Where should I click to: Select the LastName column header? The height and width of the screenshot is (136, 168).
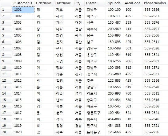pos(63,3)
